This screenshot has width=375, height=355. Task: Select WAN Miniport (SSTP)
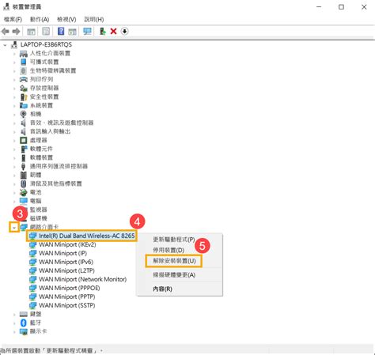point(67,305)
